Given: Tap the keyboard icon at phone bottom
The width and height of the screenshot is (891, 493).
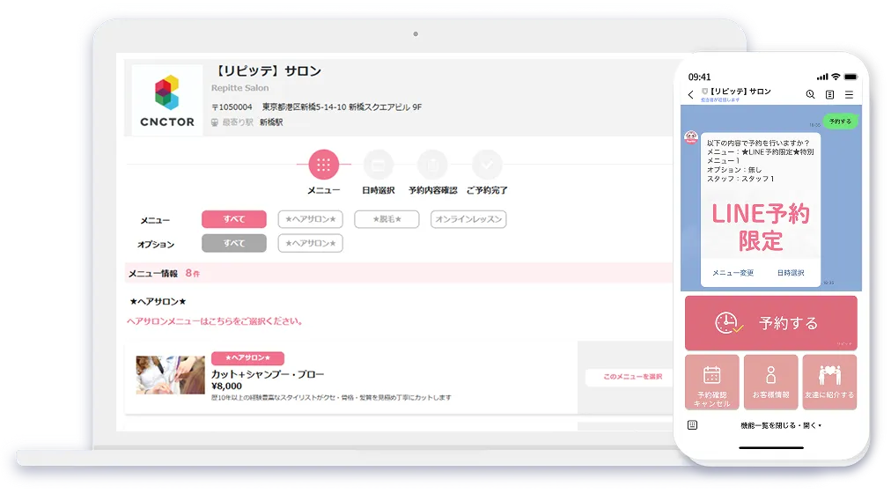Looking at the screenshot, I should 693,425.
